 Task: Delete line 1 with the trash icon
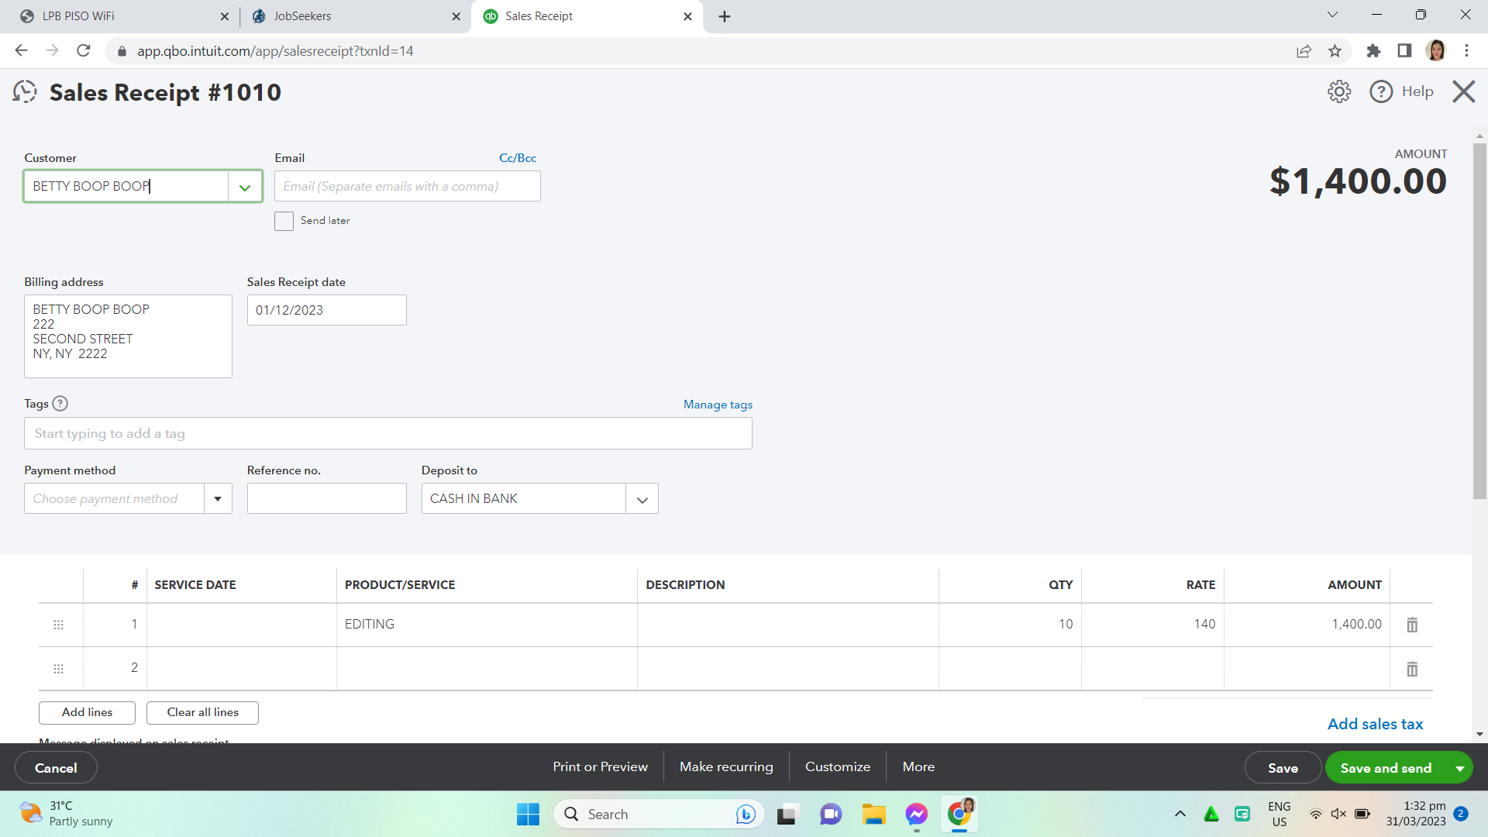[1412, 625]
